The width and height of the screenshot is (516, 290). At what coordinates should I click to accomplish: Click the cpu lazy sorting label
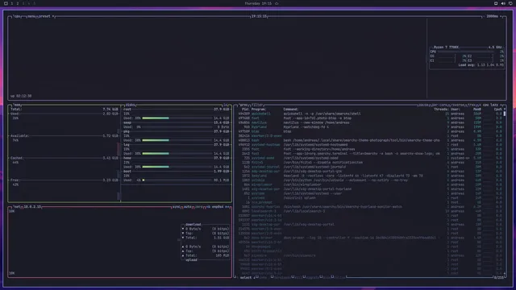[490, 106]
